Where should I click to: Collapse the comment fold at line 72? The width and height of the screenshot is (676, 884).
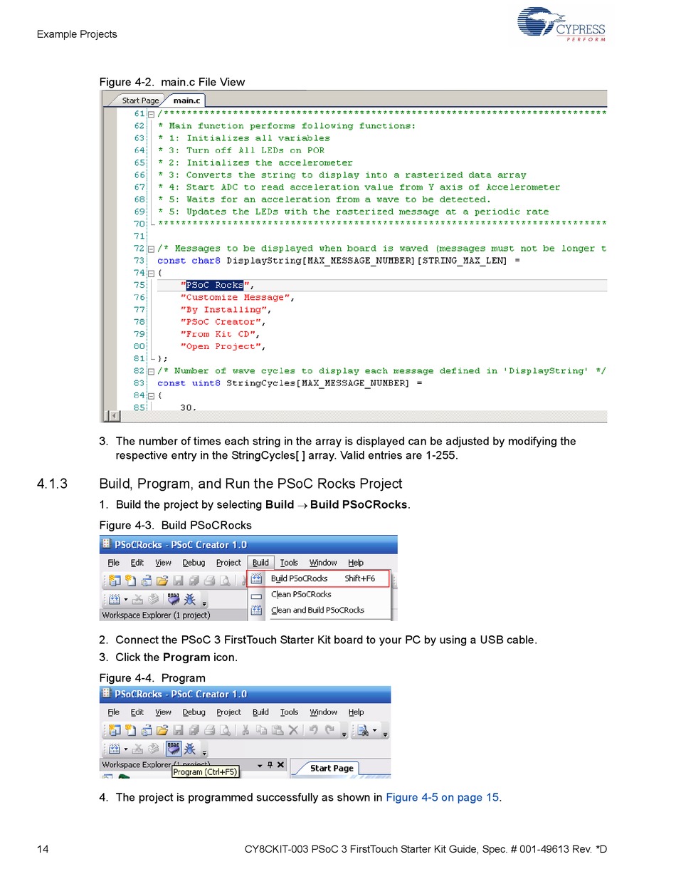pyautogui.click(x=151, y=249)
